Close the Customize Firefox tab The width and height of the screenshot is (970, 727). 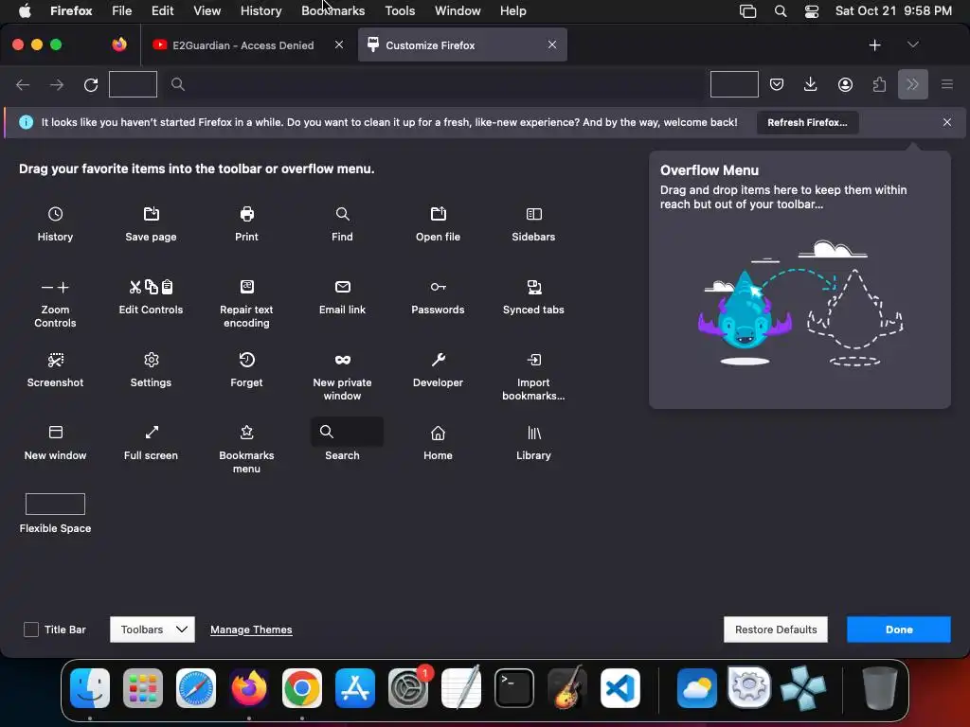[552, 44]
